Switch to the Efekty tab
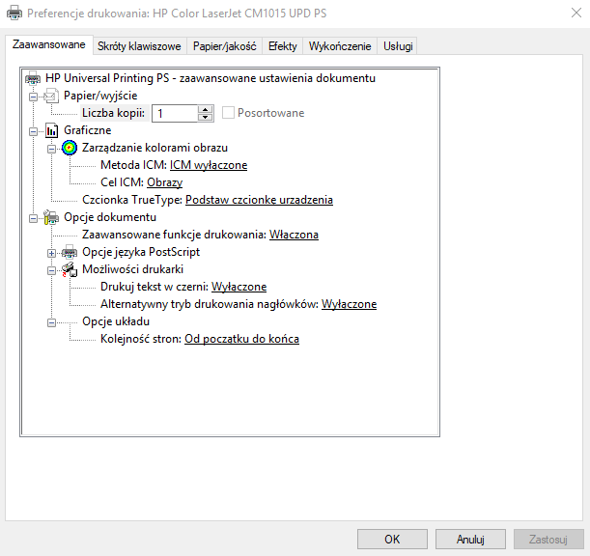The height and width of the screenshot is (556, 590). 283,46
